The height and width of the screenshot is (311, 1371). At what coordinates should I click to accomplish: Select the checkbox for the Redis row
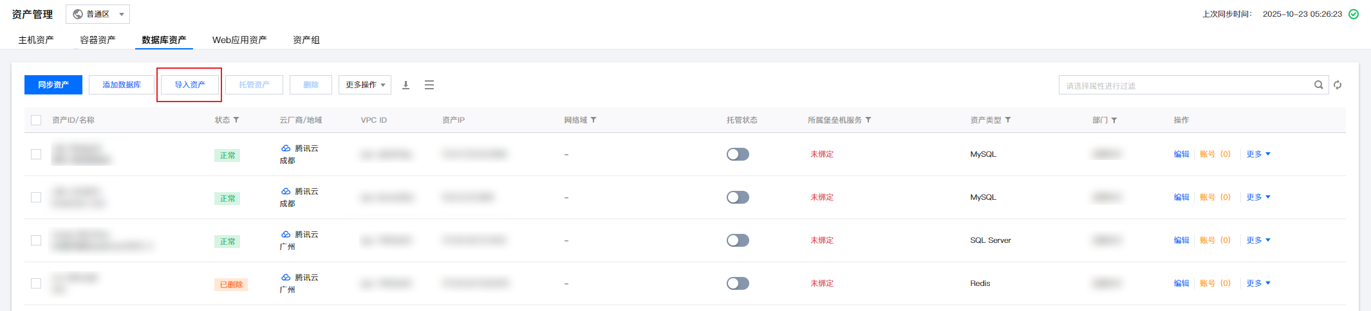36,283
